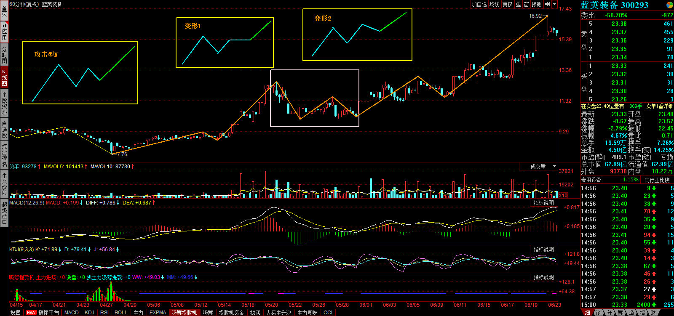Select the 主力 indicator tab
This screenshot has height=316, width=674.
[138, 312]
